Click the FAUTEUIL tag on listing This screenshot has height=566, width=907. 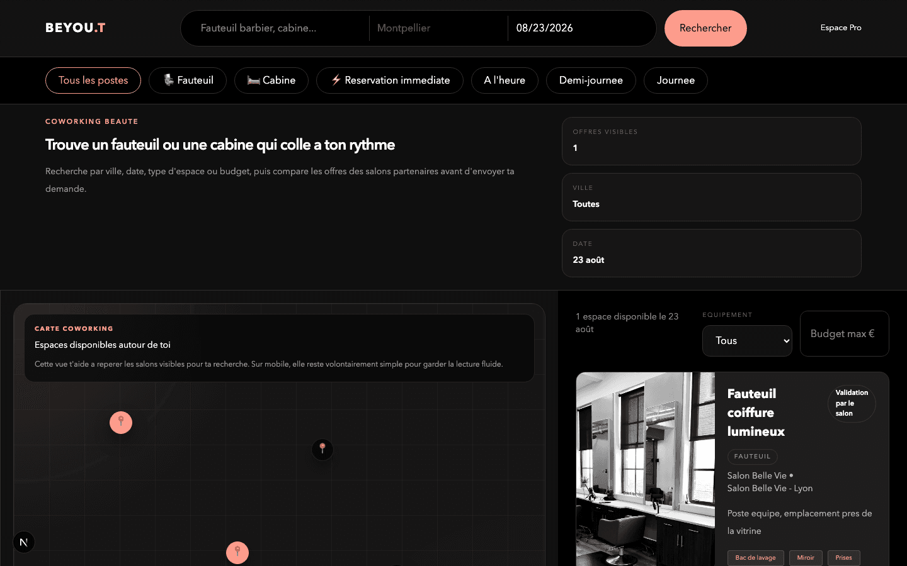pos(753,457)
